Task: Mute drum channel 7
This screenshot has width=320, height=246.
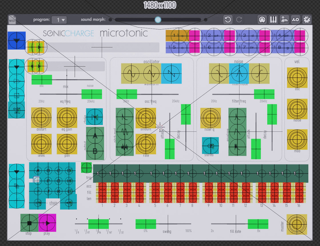Action: [x=265, y=48]
